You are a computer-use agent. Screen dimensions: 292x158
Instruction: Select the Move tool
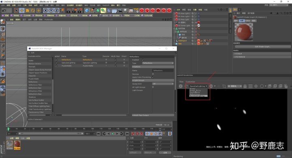pyautogui.click(x=22, y=11)
